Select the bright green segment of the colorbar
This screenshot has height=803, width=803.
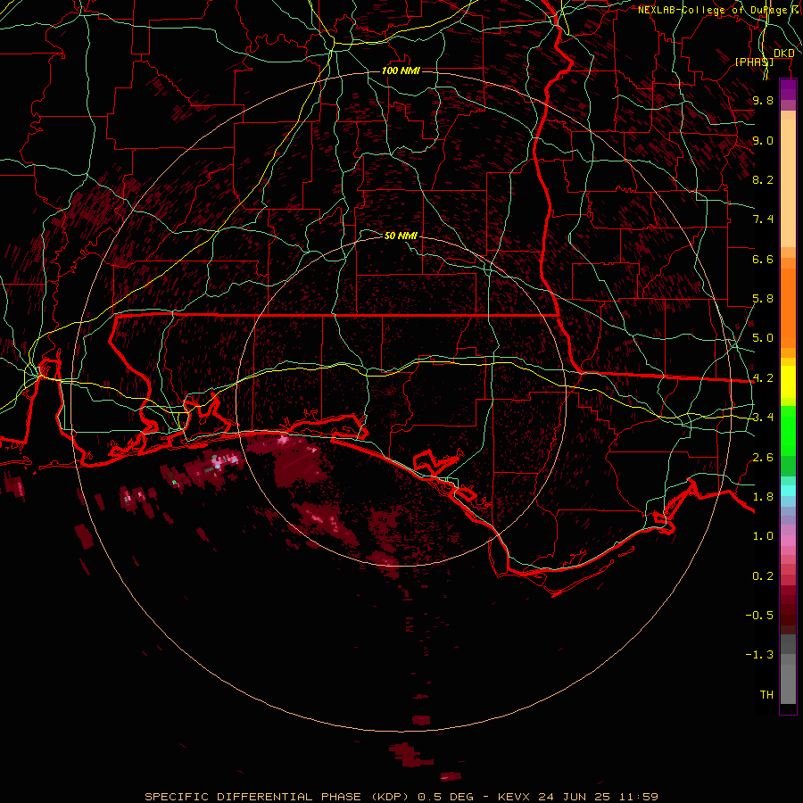(788, 430)
